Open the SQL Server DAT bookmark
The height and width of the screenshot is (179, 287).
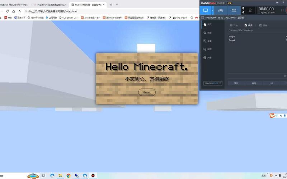[69, 18]
